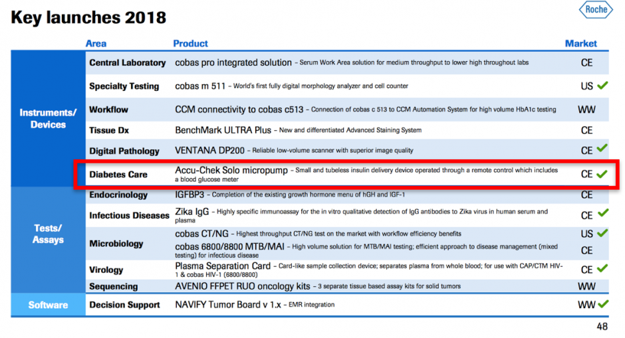Click the green checkmark in Zika IgG row
This screenshot has width=625, height=338.
click(x=603, y=213)
